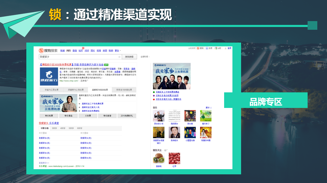Open the 更多 navigation dropdown
Image resolution: width=327 pixels, height=183 pixels.
(x=118, y=51)
